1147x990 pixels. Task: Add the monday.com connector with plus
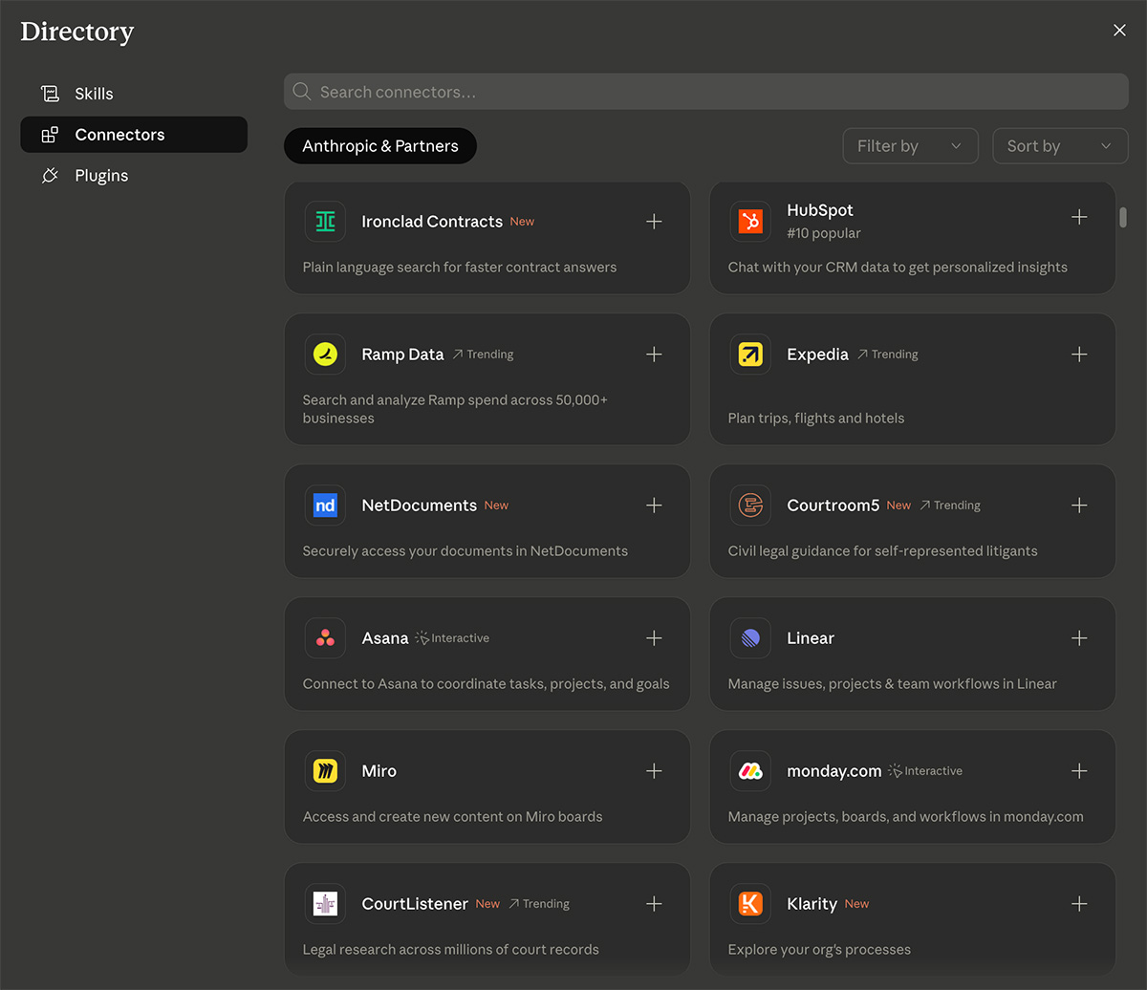click(x=1079, y=770)
